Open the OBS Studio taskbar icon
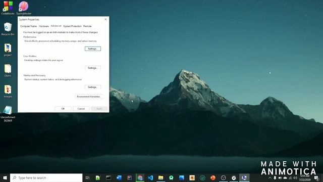The height and width of the screenshot is (182, 323). point(223,177)
